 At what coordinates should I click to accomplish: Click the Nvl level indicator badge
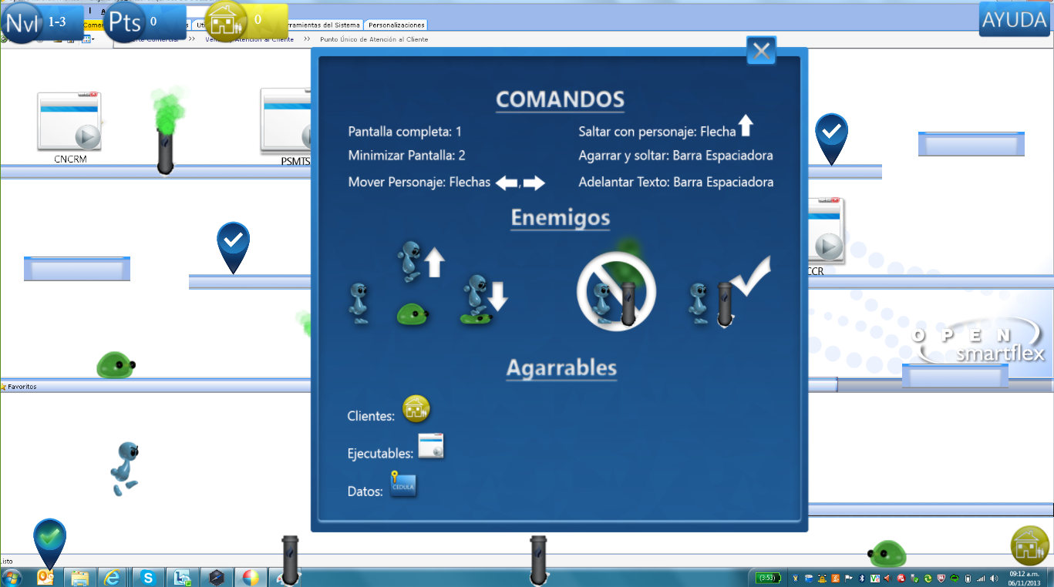(22, 22)
